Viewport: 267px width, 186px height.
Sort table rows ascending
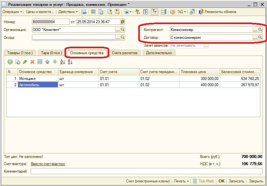pyautogui.click(x=63, y=62)
